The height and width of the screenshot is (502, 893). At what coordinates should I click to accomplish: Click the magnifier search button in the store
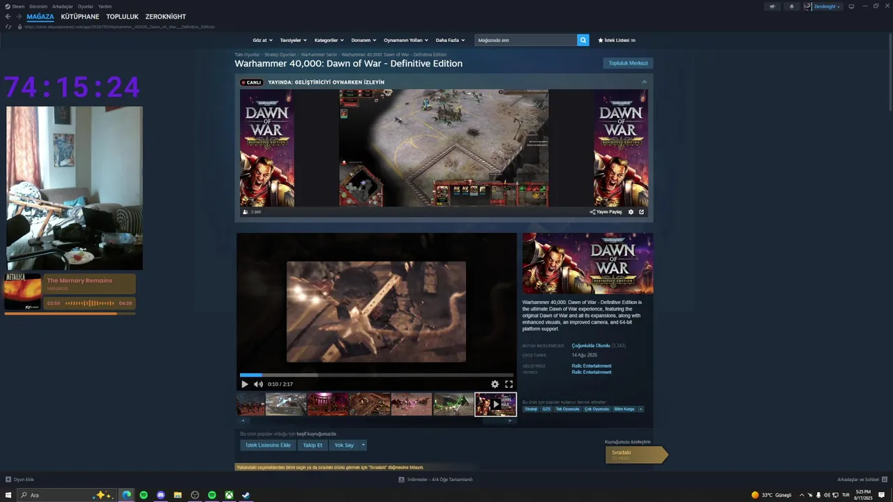coord(583,40)
